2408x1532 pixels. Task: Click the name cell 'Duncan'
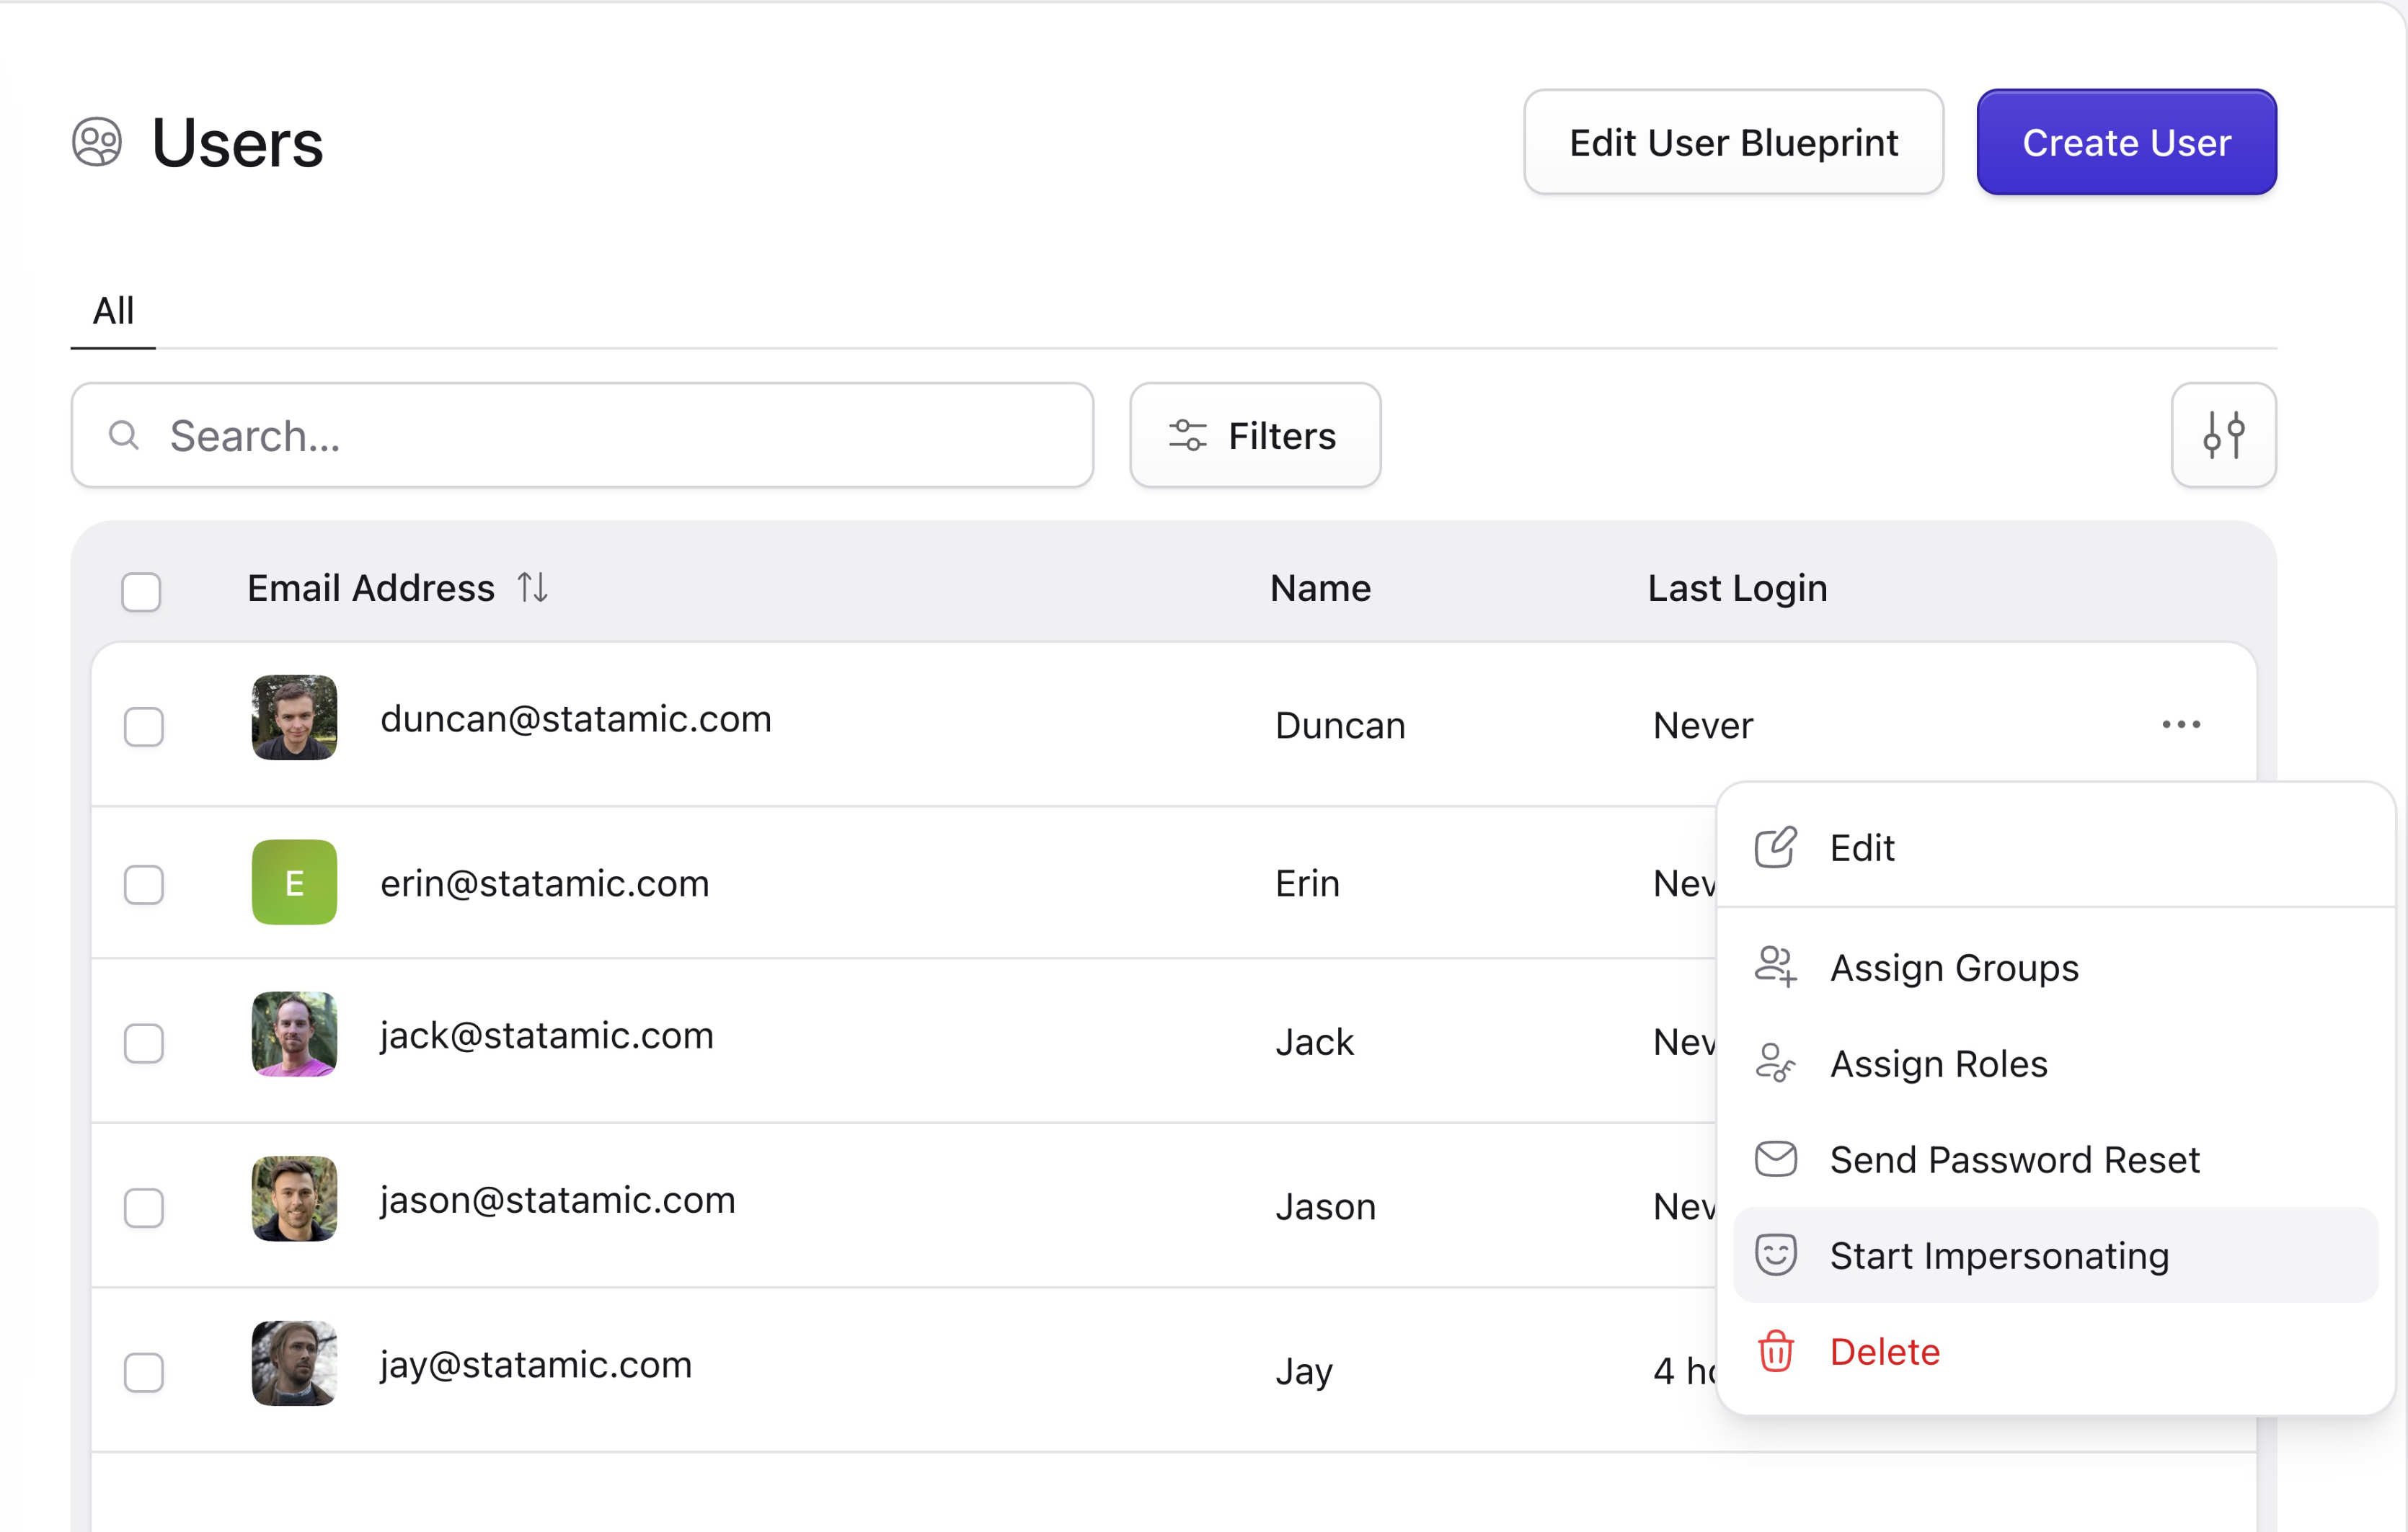coord(1340,724)
